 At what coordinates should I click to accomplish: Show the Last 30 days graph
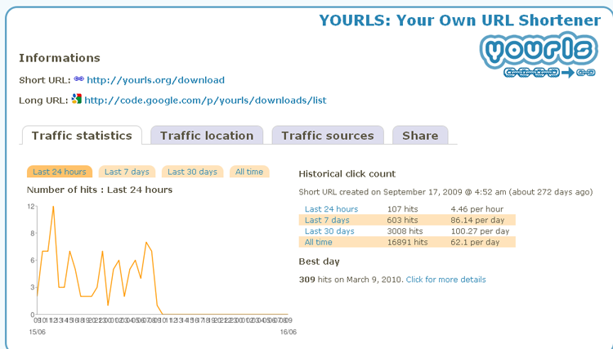(193, 172)
